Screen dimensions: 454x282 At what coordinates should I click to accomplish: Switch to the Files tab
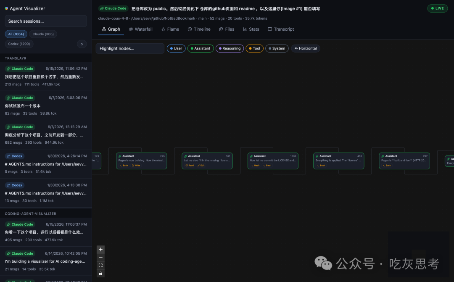[x=227, y=29]
